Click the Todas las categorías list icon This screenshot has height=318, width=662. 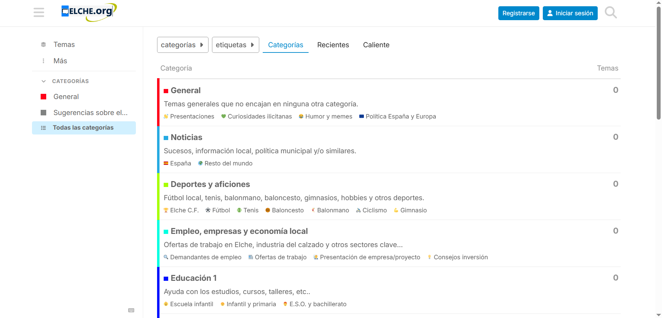(43, 128)
